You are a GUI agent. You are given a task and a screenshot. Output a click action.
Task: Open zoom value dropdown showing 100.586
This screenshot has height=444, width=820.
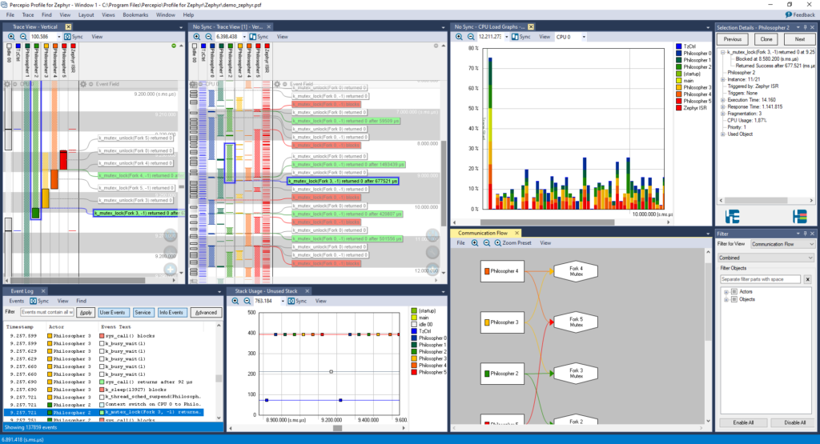(58, 37)
